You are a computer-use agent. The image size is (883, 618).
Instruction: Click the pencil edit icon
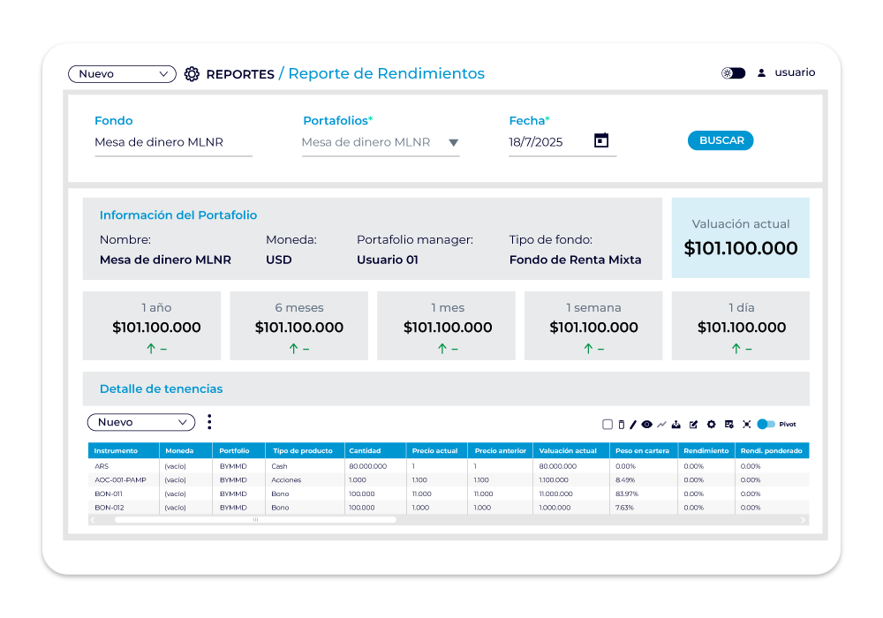[633, 425]
